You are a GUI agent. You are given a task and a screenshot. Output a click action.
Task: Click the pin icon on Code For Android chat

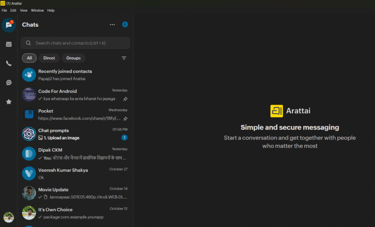click(x=125, y=99)
